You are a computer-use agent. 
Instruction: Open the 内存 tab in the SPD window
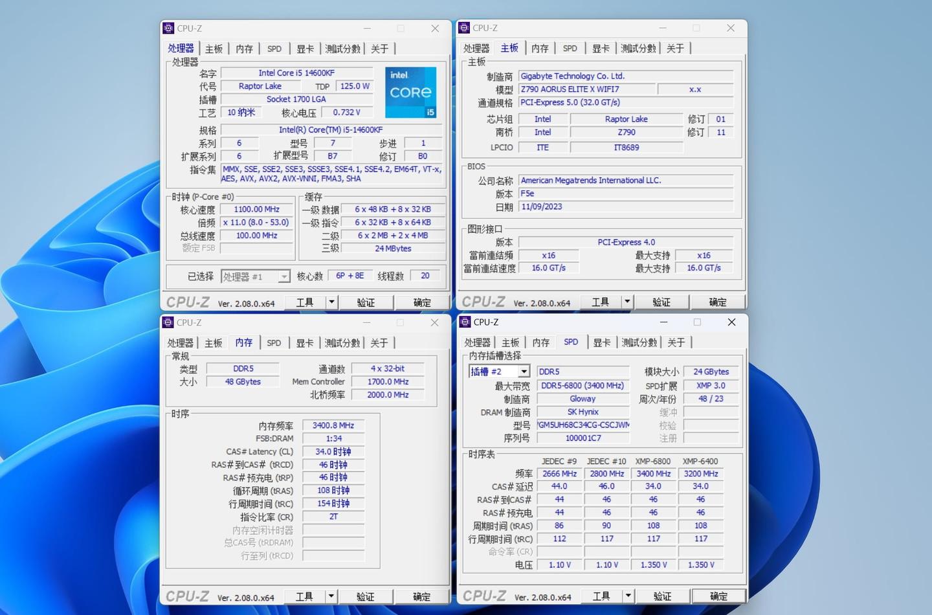point(540,342)
